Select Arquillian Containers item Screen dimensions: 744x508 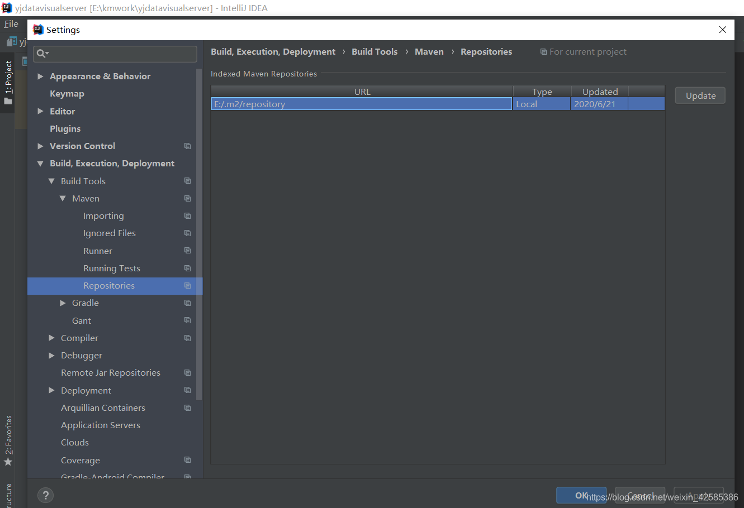pyautogui.click(x=103, y=408)
